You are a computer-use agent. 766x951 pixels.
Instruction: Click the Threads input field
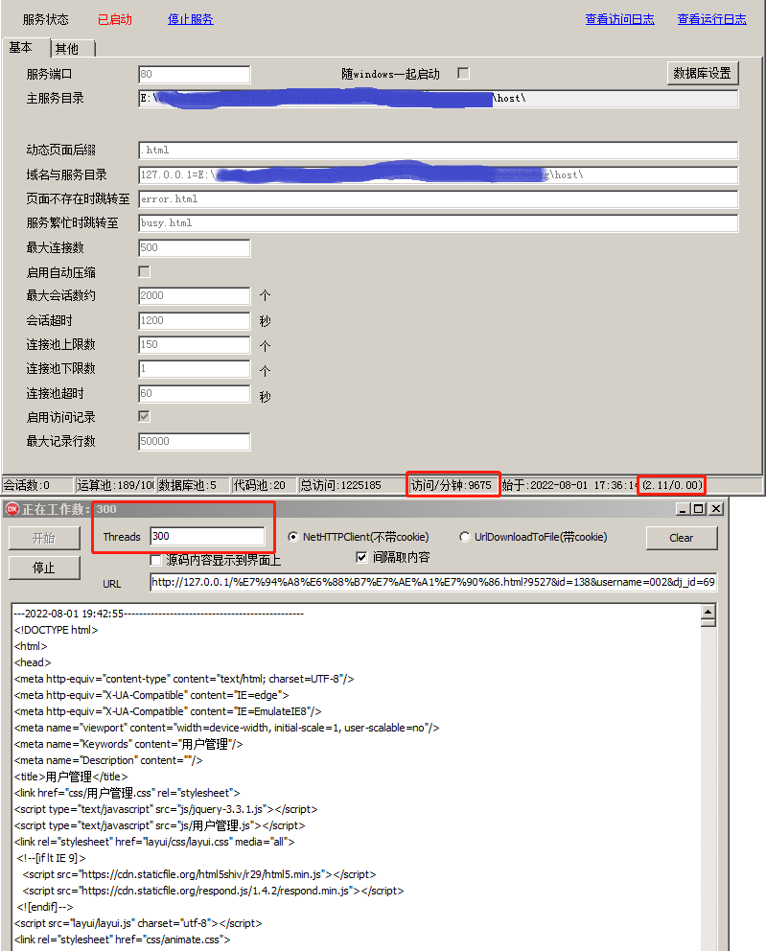pyautogui.click(x=207, y=536)
